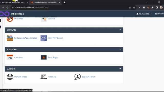Open the sidebar hamburger menu icon

point(1,20)
